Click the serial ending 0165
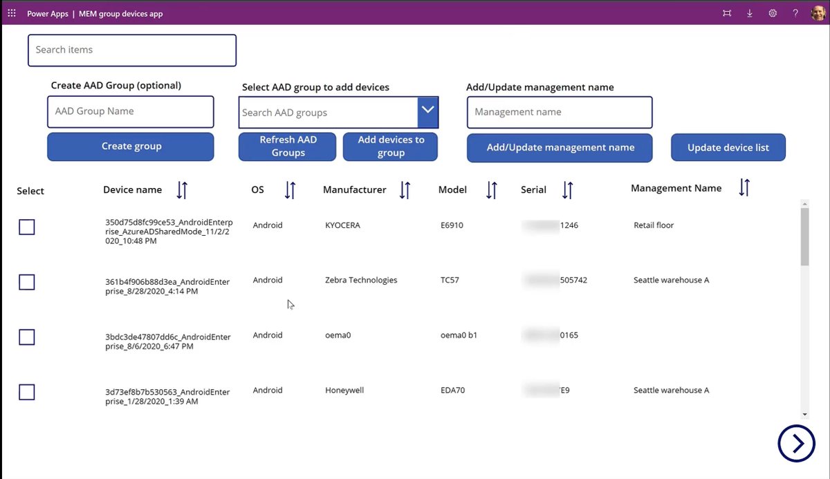The image size is (830, 479). (x=551, y=335)
